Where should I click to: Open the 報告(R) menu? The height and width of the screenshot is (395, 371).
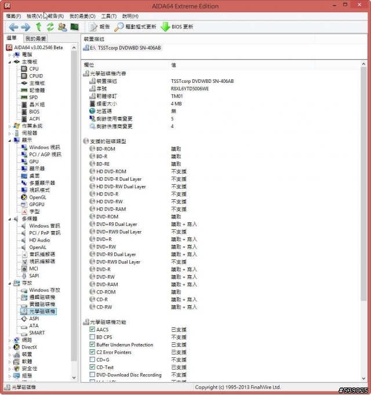coord(56,16)
